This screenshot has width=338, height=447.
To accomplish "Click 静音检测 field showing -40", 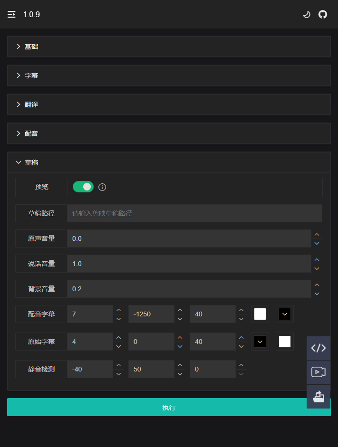I will pos(90,369).
